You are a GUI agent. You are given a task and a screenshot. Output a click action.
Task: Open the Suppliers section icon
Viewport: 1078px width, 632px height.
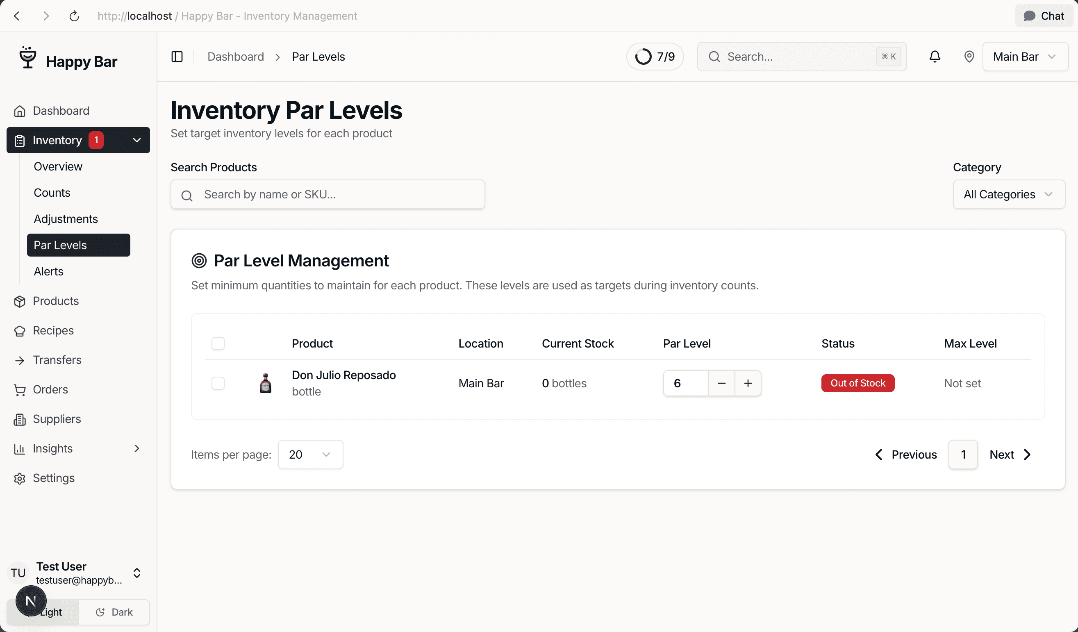pos(20,418)
